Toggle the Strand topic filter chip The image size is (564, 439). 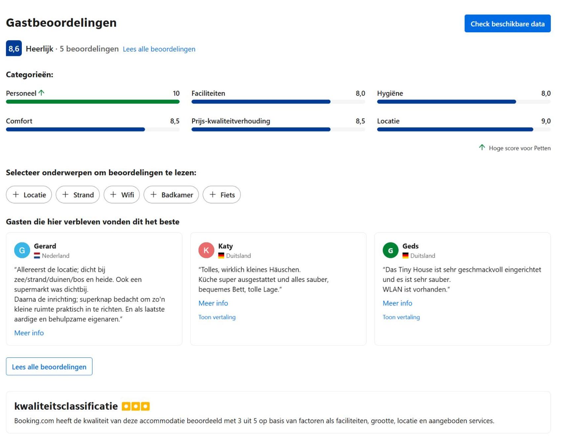click(x=78, y=195)
